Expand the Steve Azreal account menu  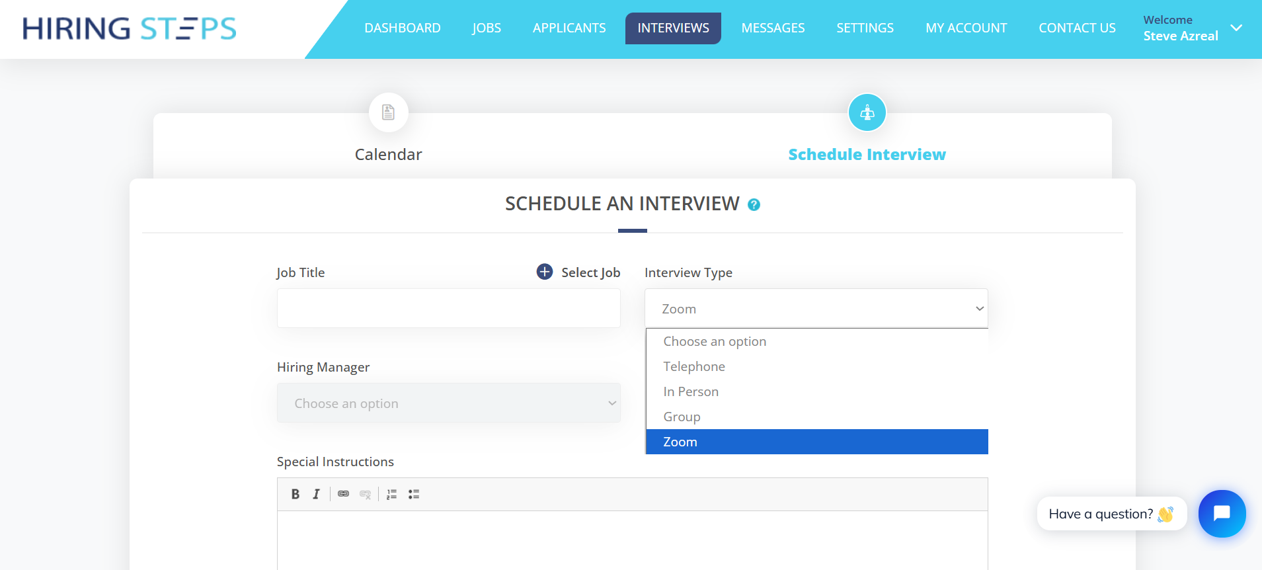[x=1236, y=28]
